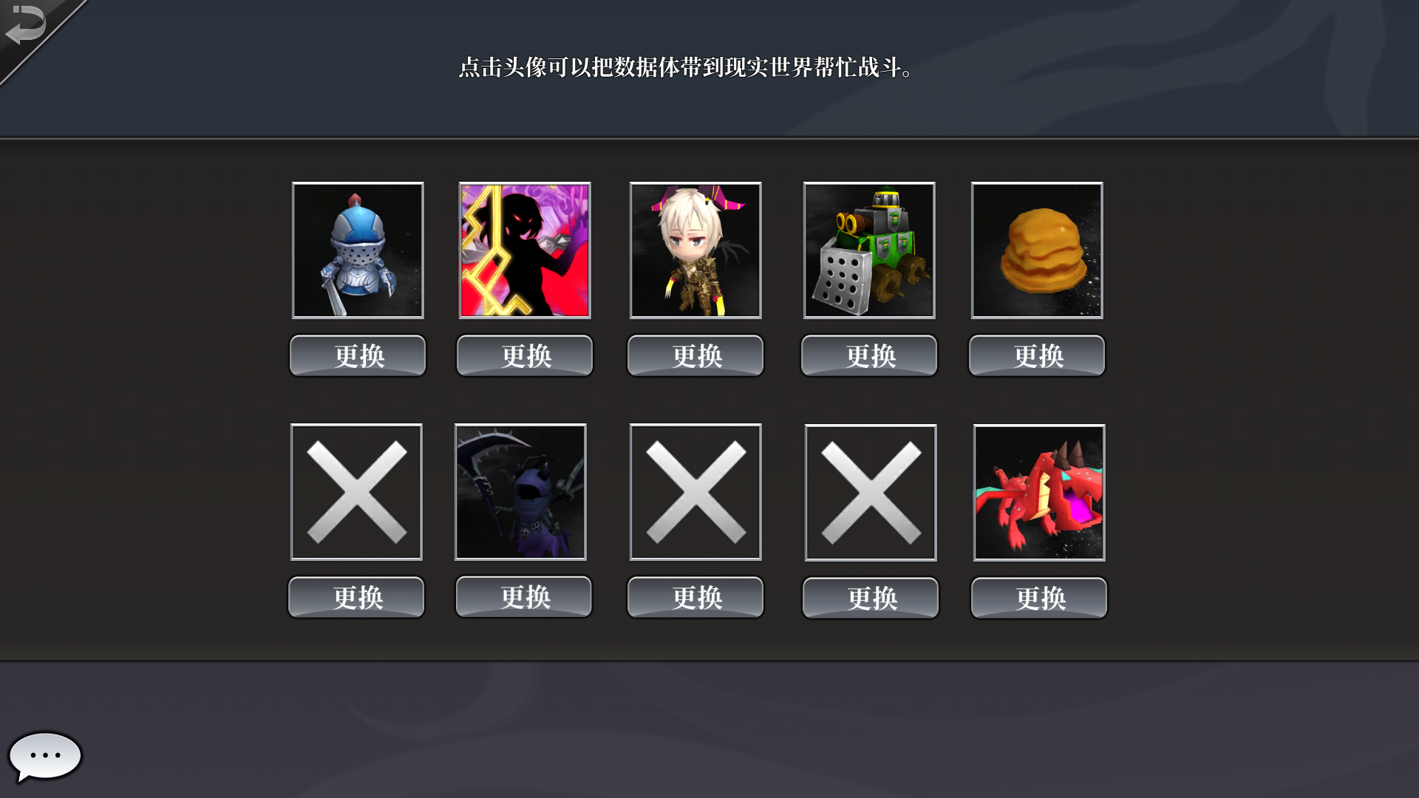Click the back arrow icon
1419x798 pixels.
click(26, 24)
